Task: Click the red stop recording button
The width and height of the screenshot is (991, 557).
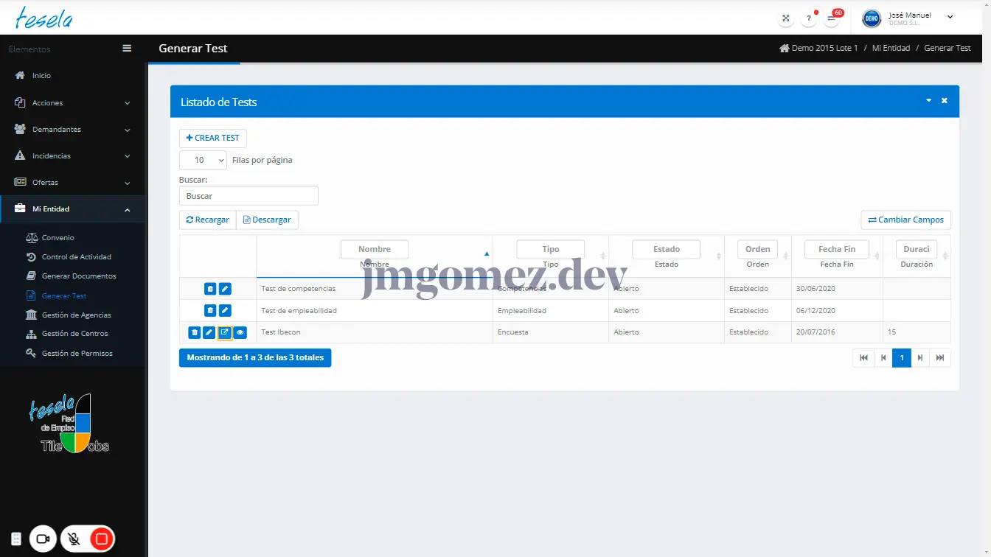Action: 102,539
